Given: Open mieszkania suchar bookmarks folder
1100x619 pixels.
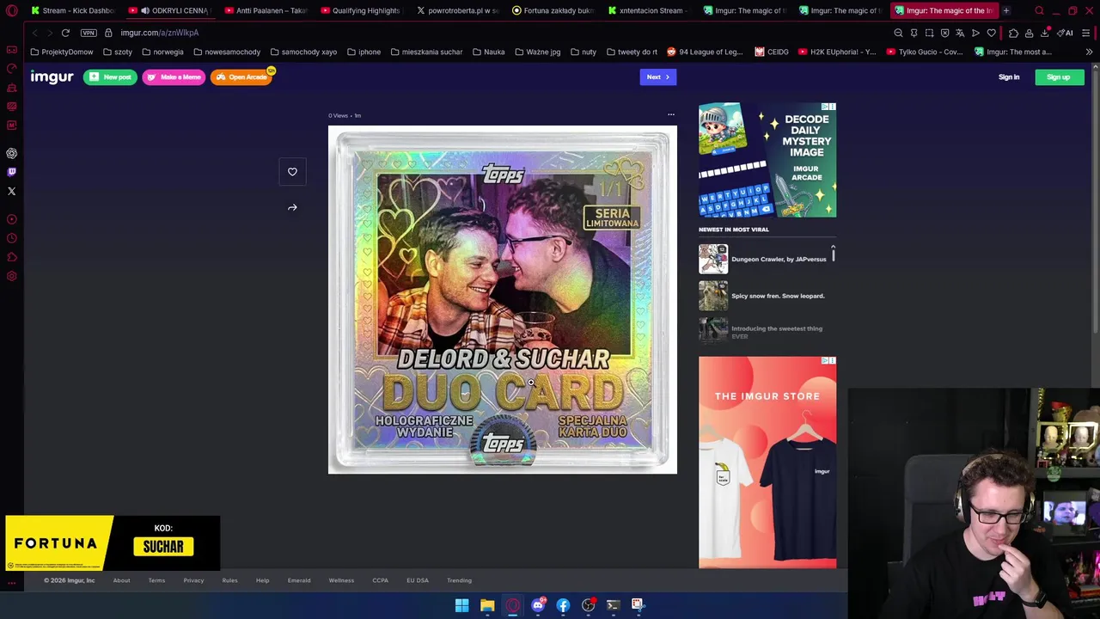Looking at the screenshot, I should [427, 52].
